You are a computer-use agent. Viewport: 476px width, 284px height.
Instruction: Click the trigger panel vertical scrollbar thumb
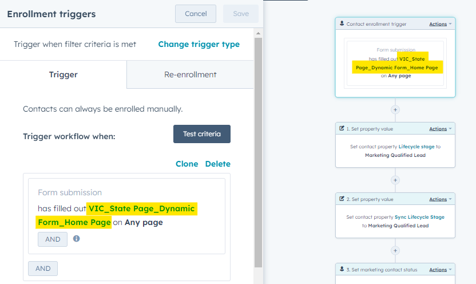[x=259, y=152]
